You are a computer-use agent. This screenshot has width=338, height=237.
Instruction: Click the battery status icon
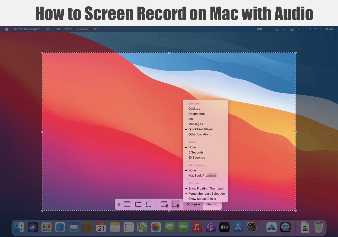coord(260,29)
